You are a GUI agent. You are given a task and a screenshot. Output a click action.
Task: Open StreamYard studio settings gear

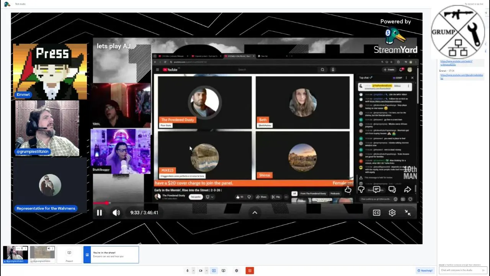coord(237,271)
